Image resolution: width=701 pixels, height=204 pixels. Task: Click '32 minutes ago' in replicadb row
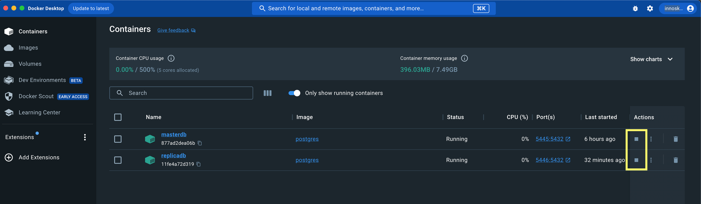[605, 160]
